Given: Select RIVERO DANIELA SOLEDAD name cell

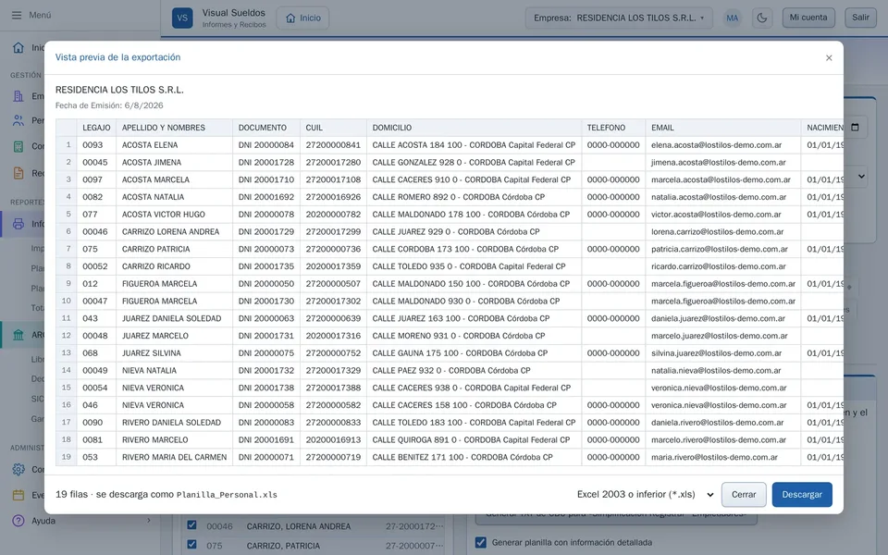Looking at the screenshot, I should (175, 423).
